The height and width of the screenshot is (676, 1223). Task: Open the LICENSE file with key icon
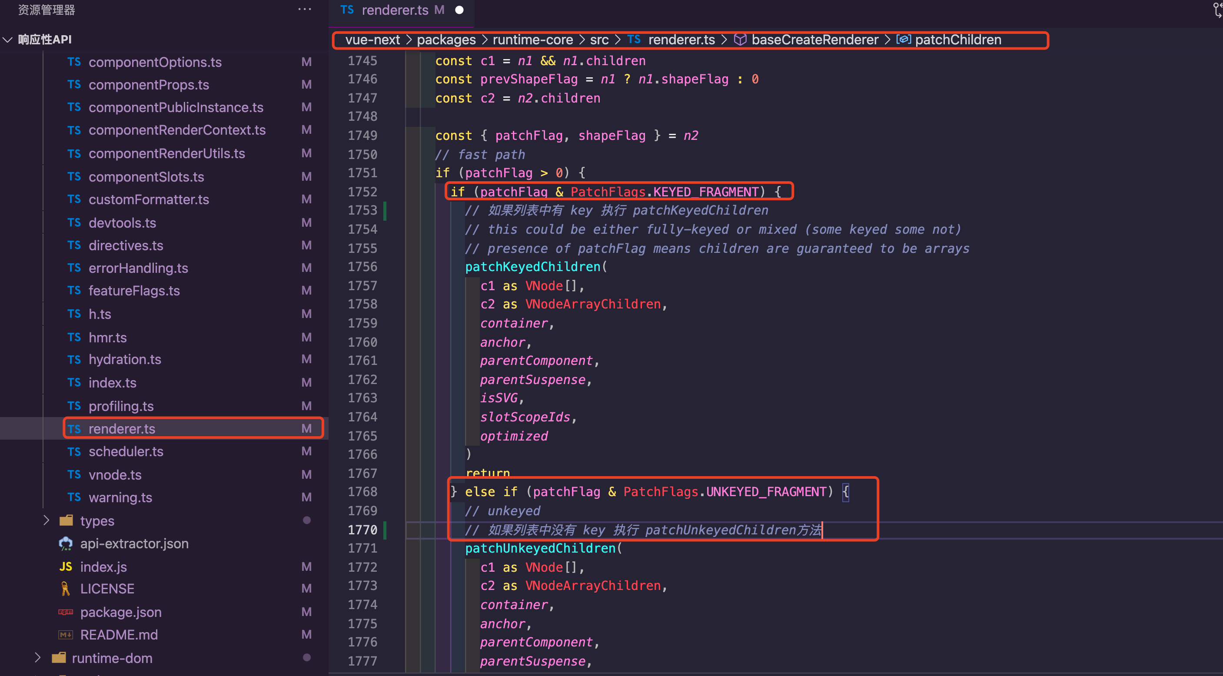(107, 589)
